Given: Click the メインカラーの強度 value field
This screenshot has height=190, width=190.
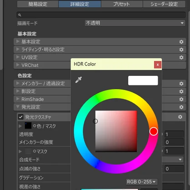Looking at the screenshot, I should (174, 142).
